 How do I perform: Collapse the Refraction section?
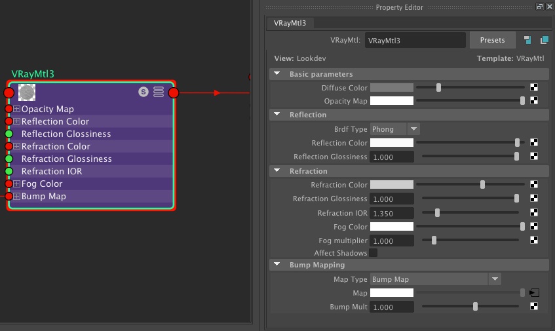click(x=277, y=170)
